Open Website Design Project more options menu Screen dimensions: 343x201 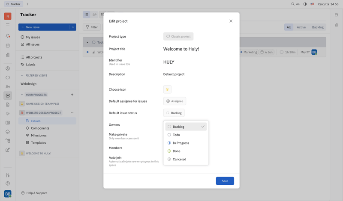click(x=72, y=112)
